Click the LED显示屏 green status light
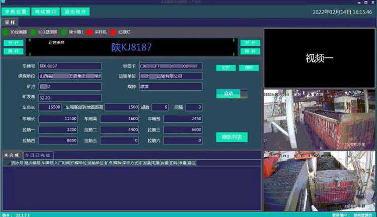 coord(34,32)
